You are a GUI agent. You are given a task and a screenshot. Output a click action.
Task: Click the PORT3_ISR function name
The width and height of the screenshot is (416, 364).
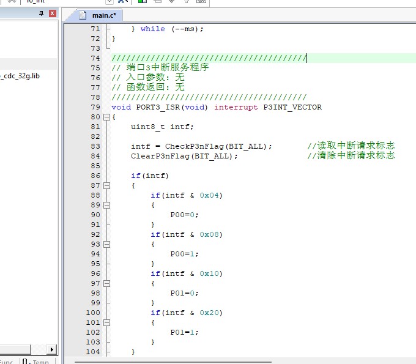[x=158, y=107]
